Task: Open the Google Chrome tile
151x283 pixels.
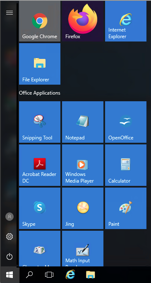Action: 40,21
